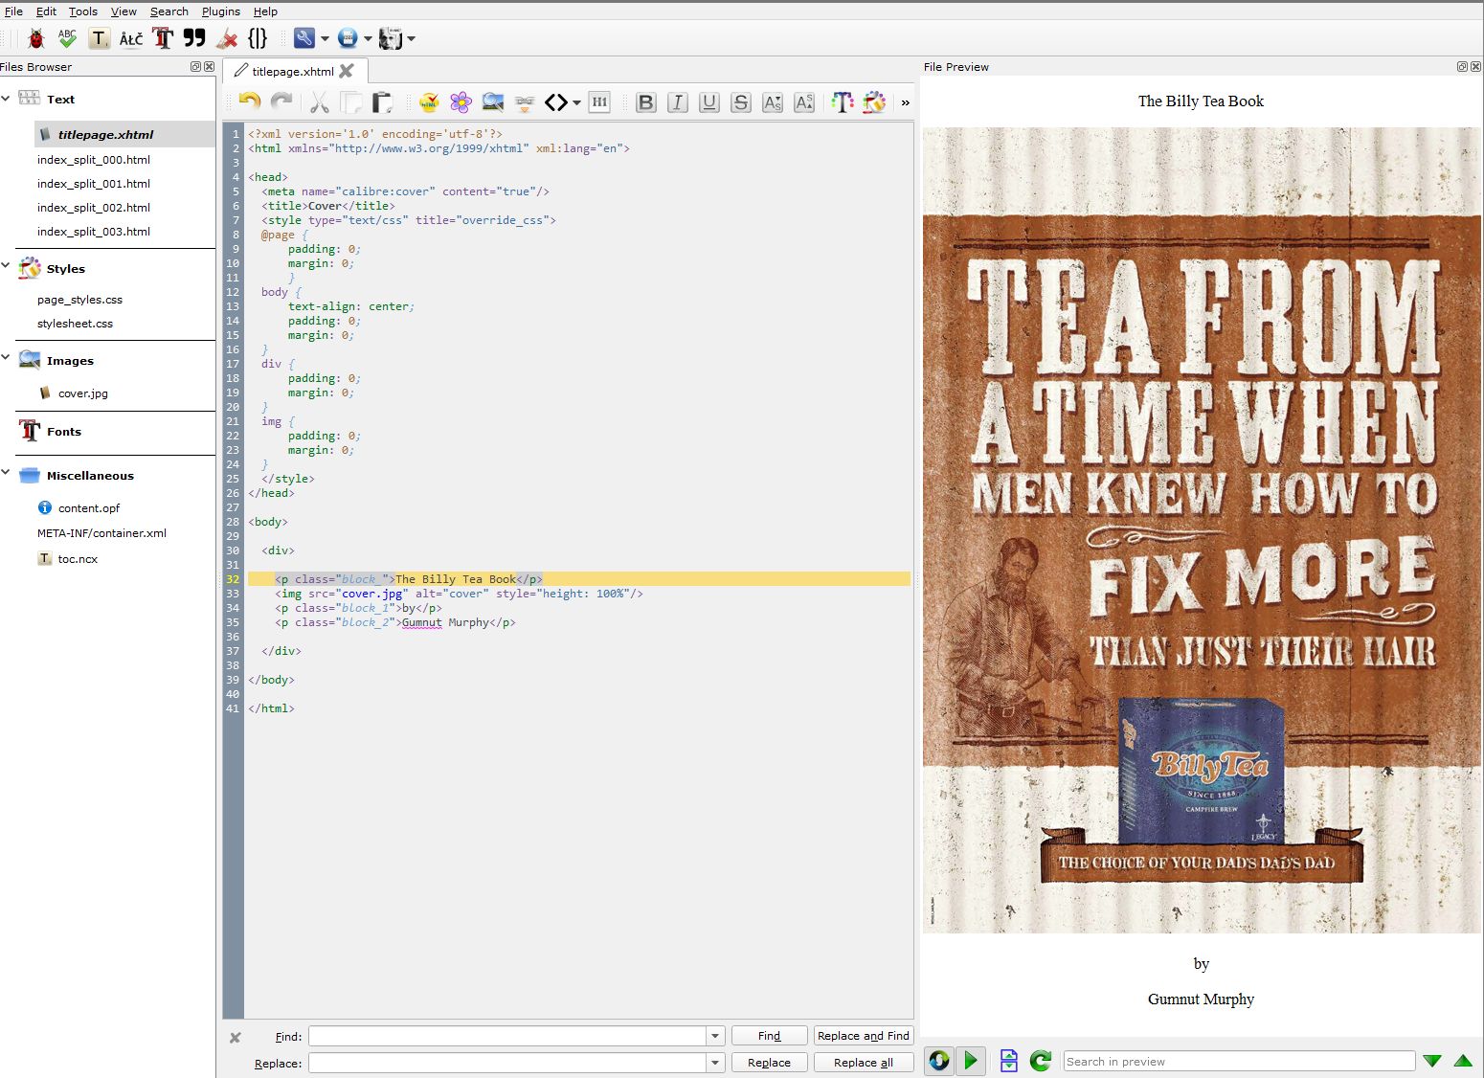Open the Find field history dropdown

tap(715, 1036)
